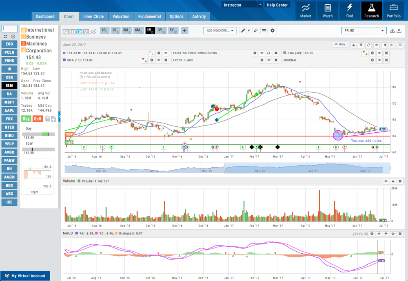Open the chart settings gear in the toolbar

[273, 31]
